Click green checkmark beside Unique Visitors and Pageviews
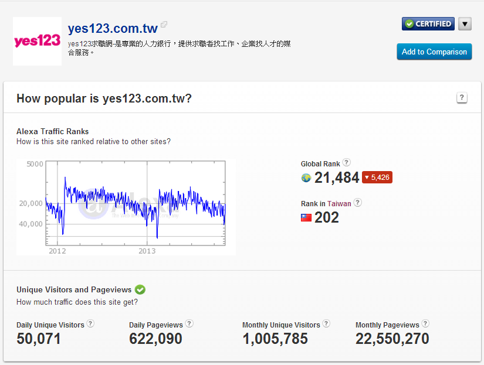This screenshot has height=365, width=484. tap(140, 289)
